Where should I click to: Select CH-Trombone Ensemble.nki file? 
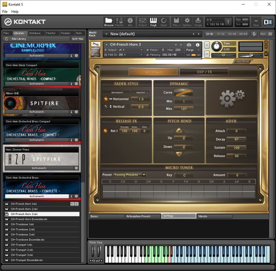tap(42, 239)
